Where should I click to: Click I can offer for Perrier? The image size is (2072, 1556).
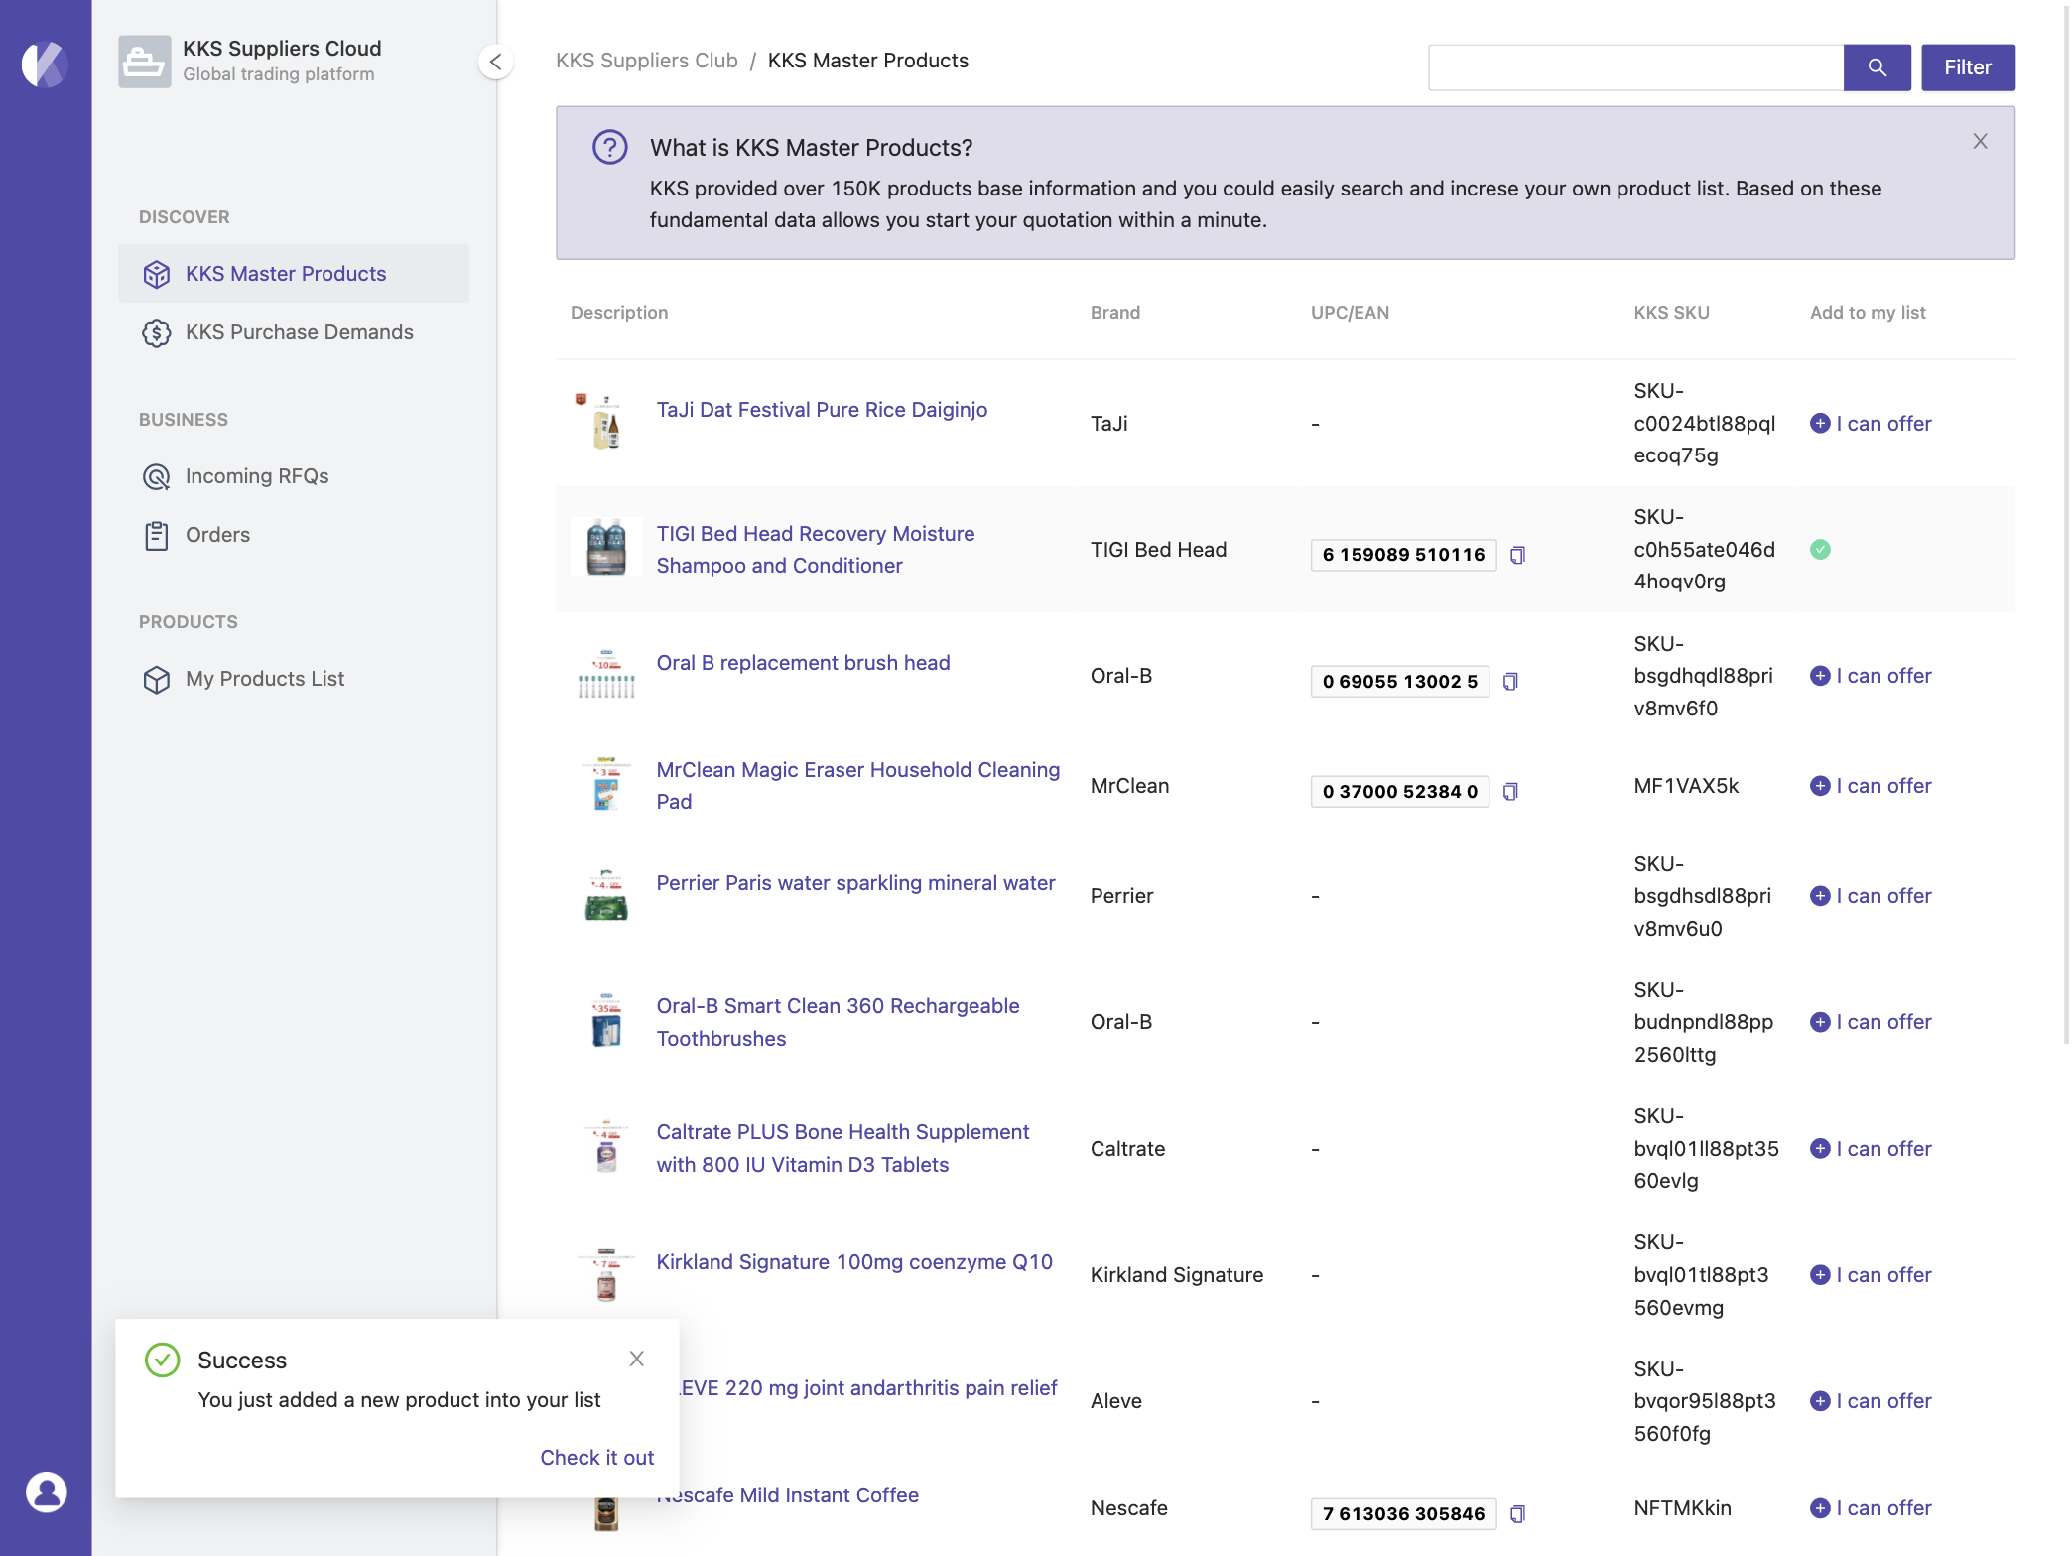[1871, 896]
